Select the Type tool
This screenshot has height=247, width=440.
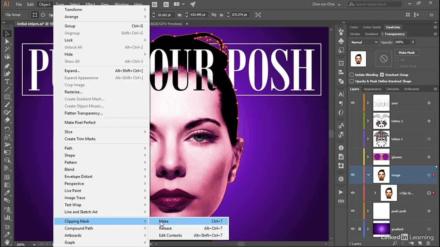tap(7, 82)
